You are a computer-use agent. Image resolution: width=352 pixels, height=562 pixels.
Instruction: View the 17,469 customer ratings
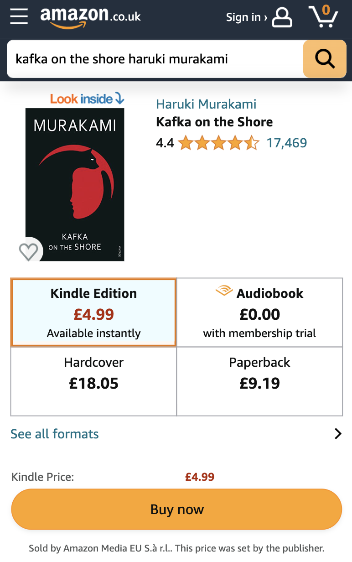click(x=287, y=143)
